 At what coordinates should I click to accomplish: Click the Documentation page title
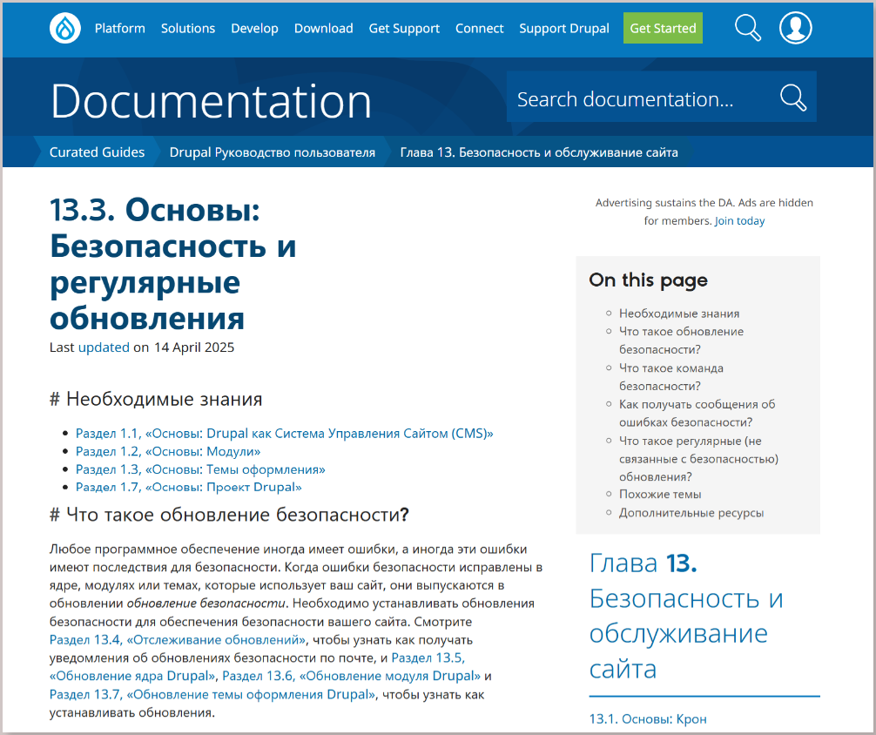click(x=212, y=101)
